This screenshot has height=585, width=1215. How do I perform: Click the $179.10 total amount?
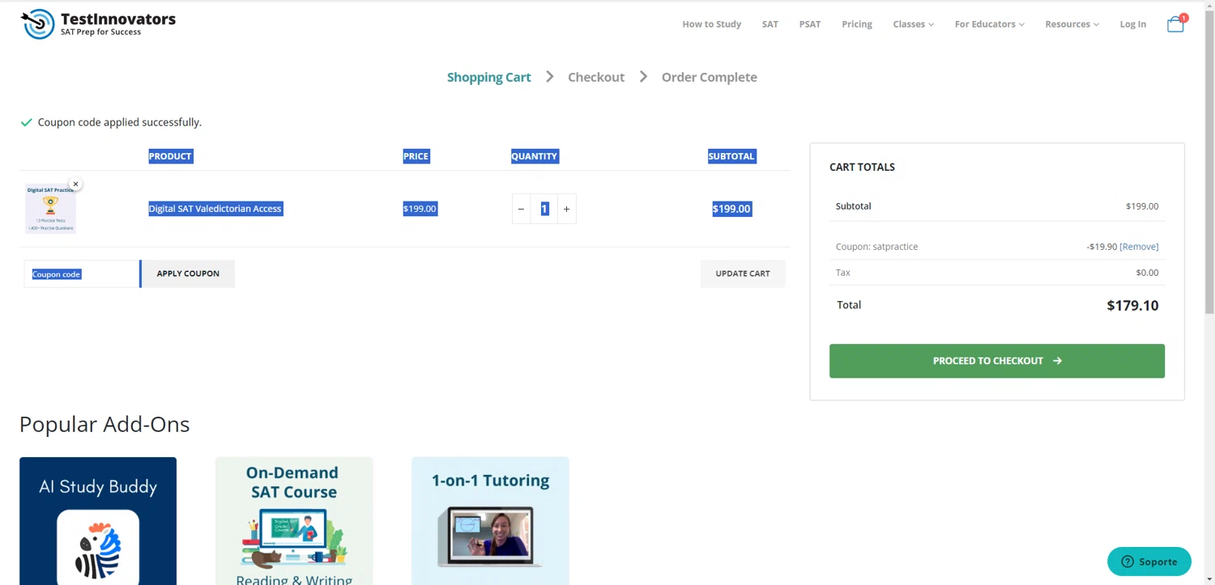[x=1132, y=306]
